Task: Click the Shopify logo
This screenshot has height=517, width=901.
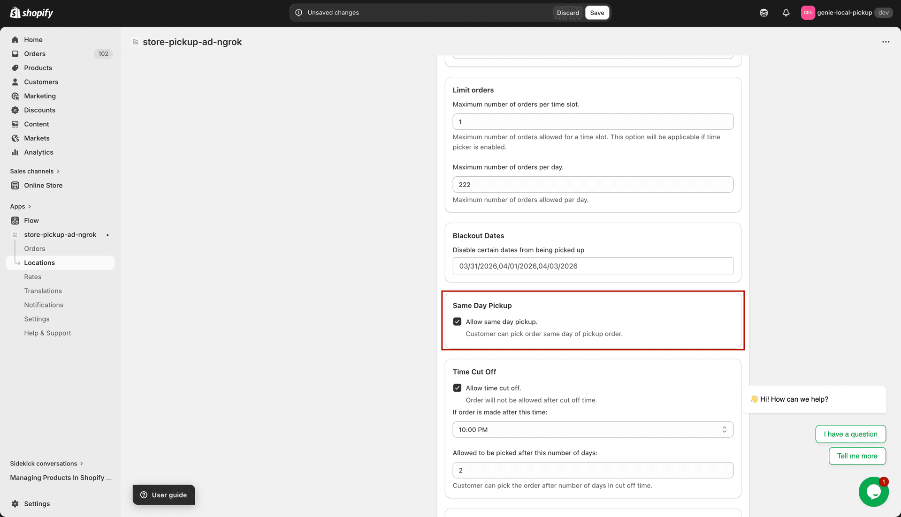Action: pos(31,12)
